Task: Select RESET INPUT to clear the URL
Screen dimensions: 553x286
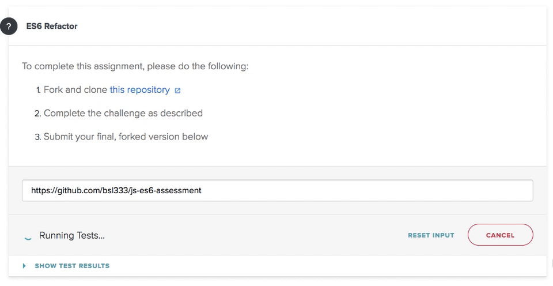Action: point(431,235)
